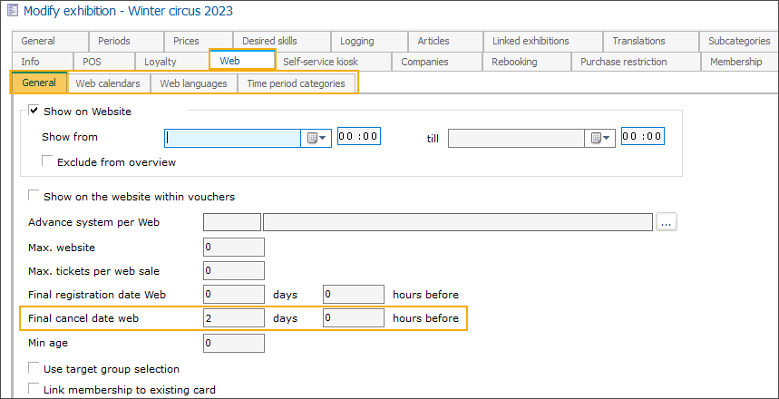The image size is (779, 399).
Task: Click the window icon beside Modify exhibition title
Action: click(x=12, y=12)
